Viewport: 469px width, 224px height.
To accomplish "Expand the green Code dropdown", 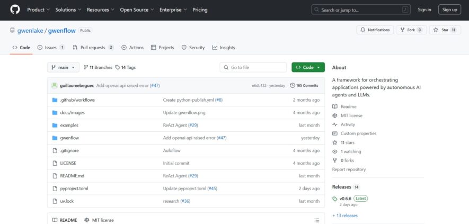I will (308, 68).
